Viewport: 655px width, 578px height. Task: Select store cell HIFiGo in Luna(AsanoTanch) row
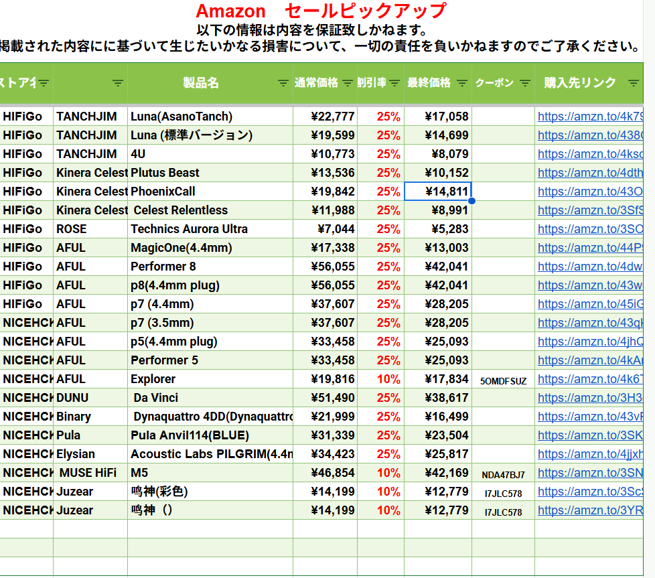coord(26,117)
